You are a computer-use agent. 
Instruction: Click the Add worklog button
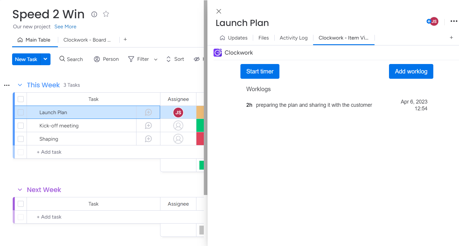pyautogui.click(x=411, y=71)
